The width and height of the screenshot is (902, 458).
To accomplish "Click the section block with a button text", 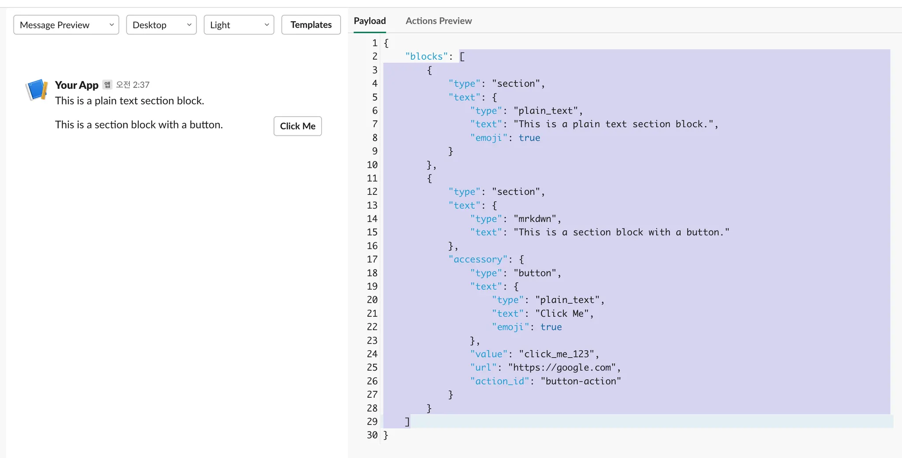I will 139,125.
